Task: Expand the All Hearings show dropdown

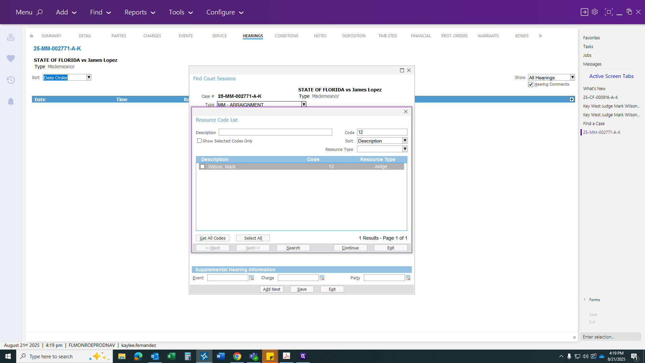Action: 572,77
